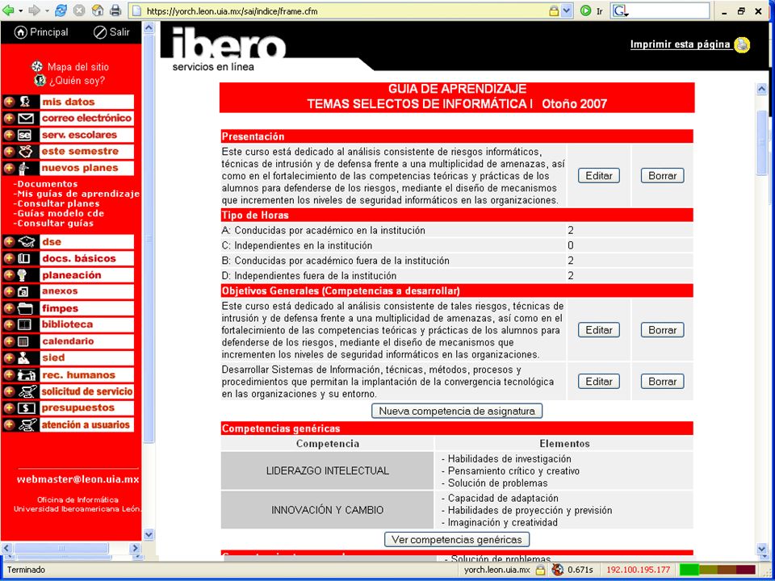775x581 pixels.
Task: Click the Mapa del sitio icon
Action: [x=37, y=66]
